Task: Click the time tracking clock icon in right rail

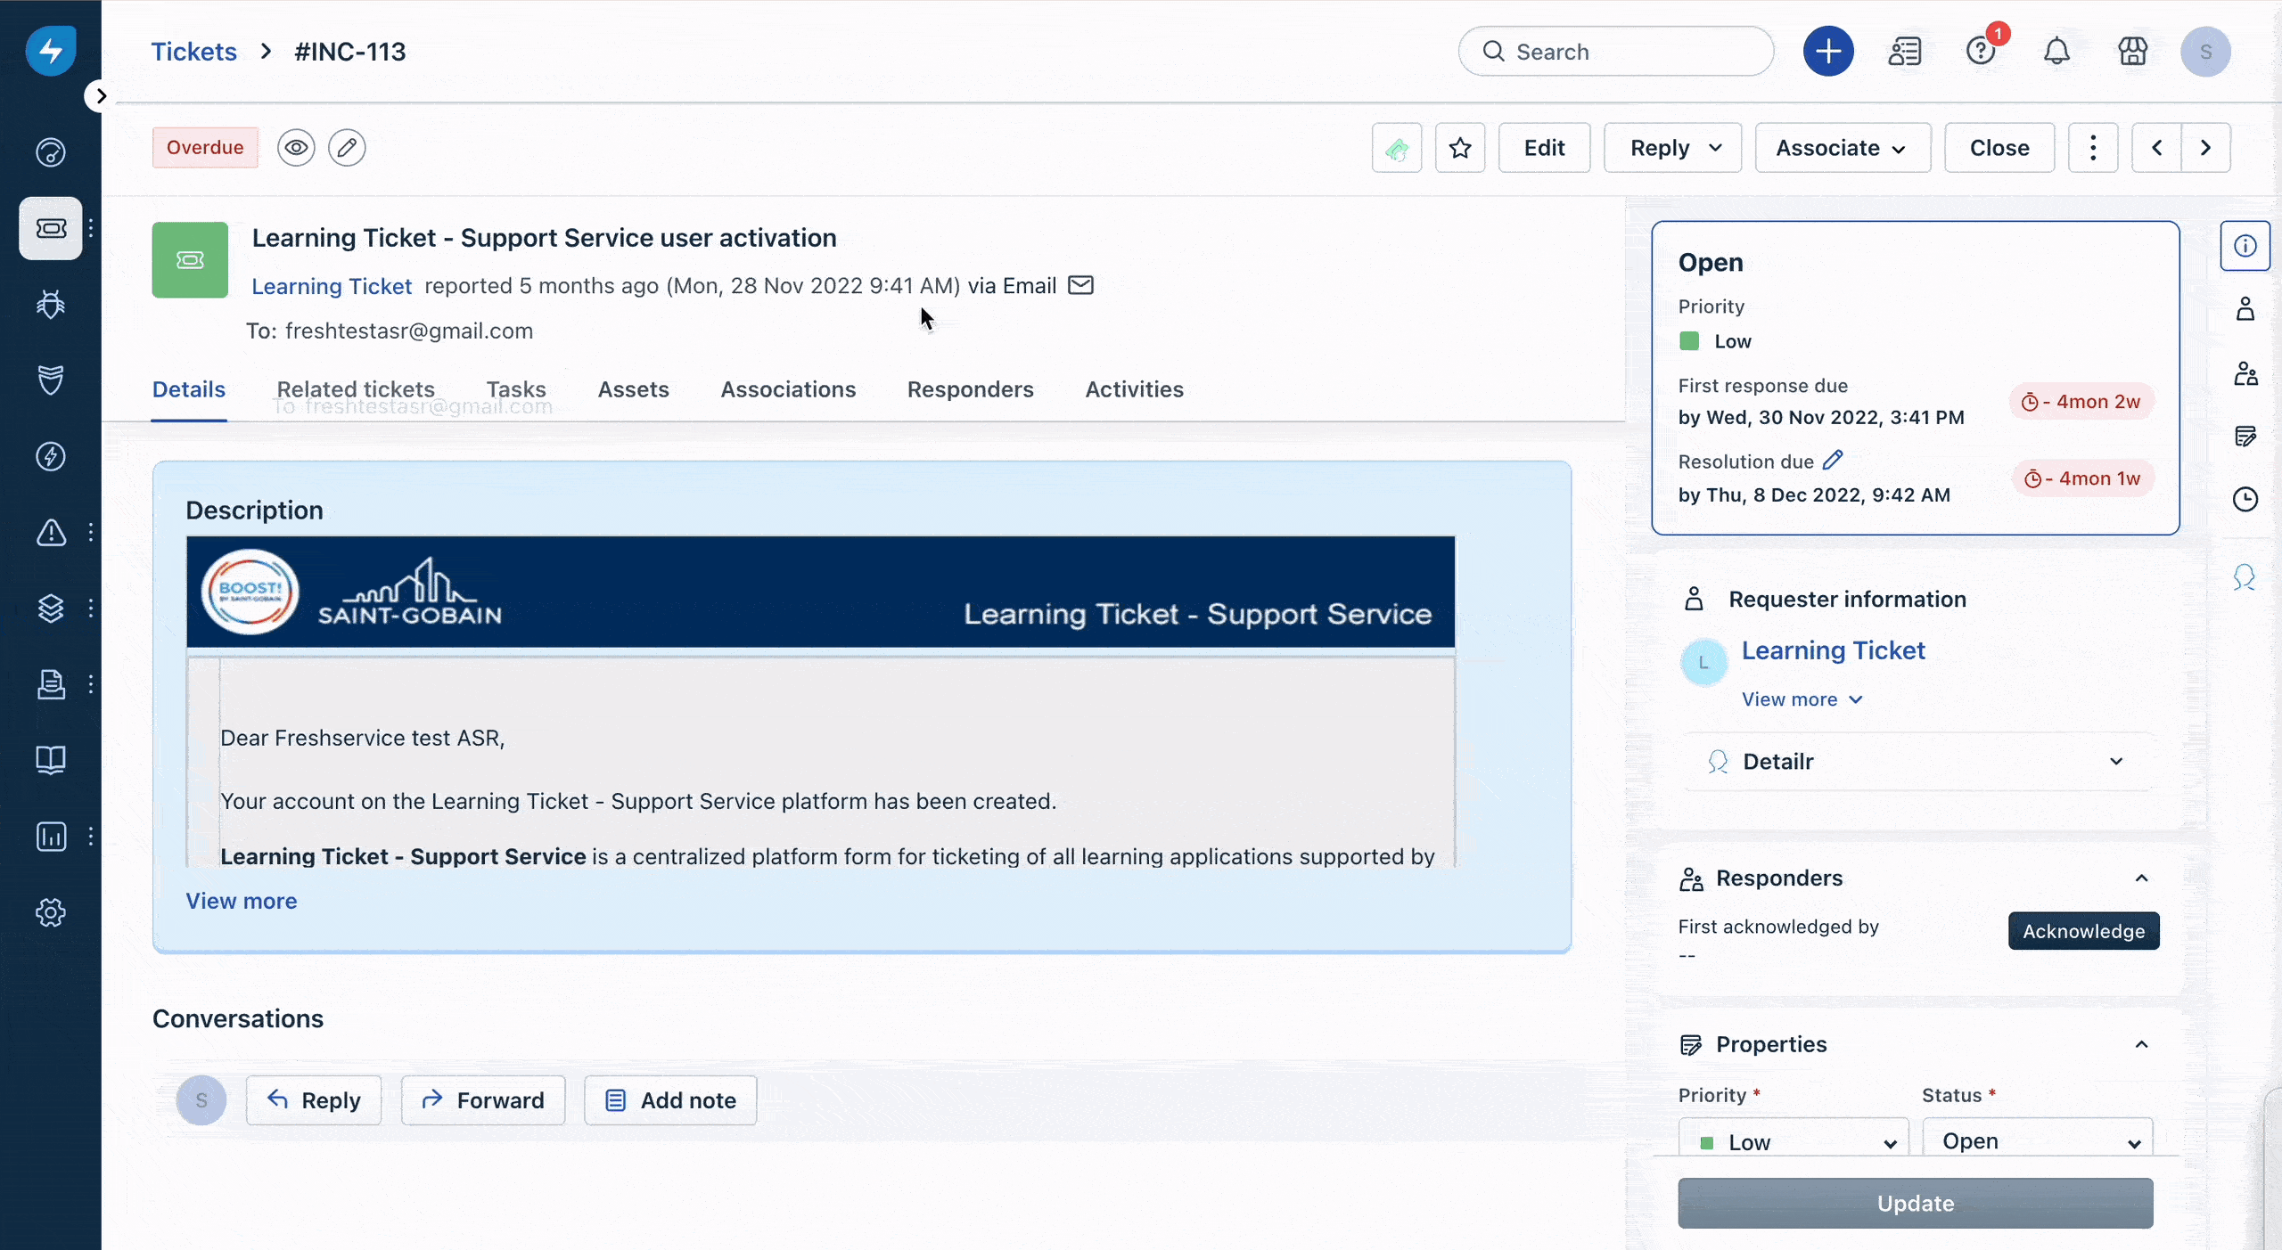Action: pos(2245,499)
